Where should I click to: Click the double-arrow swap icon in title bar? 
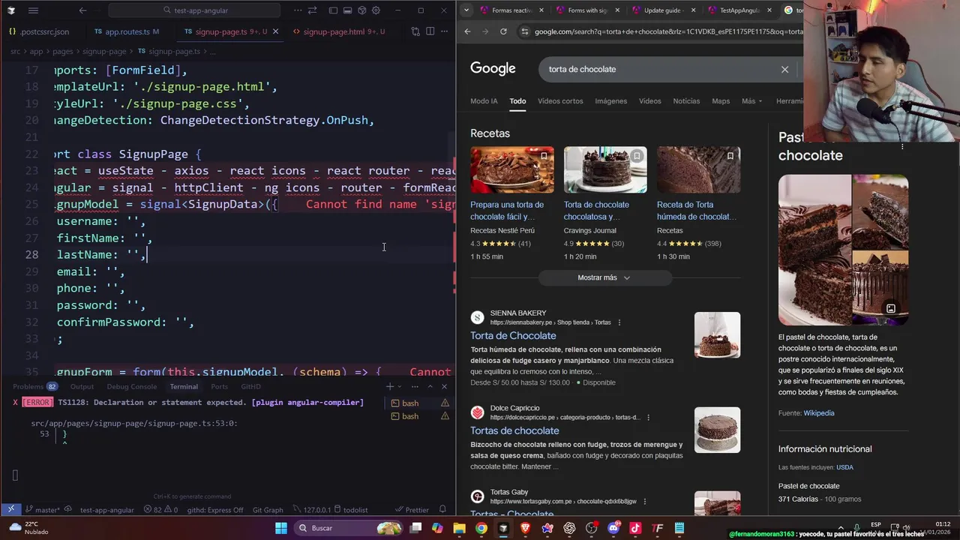pyautogui.click(x=314, y=10)
